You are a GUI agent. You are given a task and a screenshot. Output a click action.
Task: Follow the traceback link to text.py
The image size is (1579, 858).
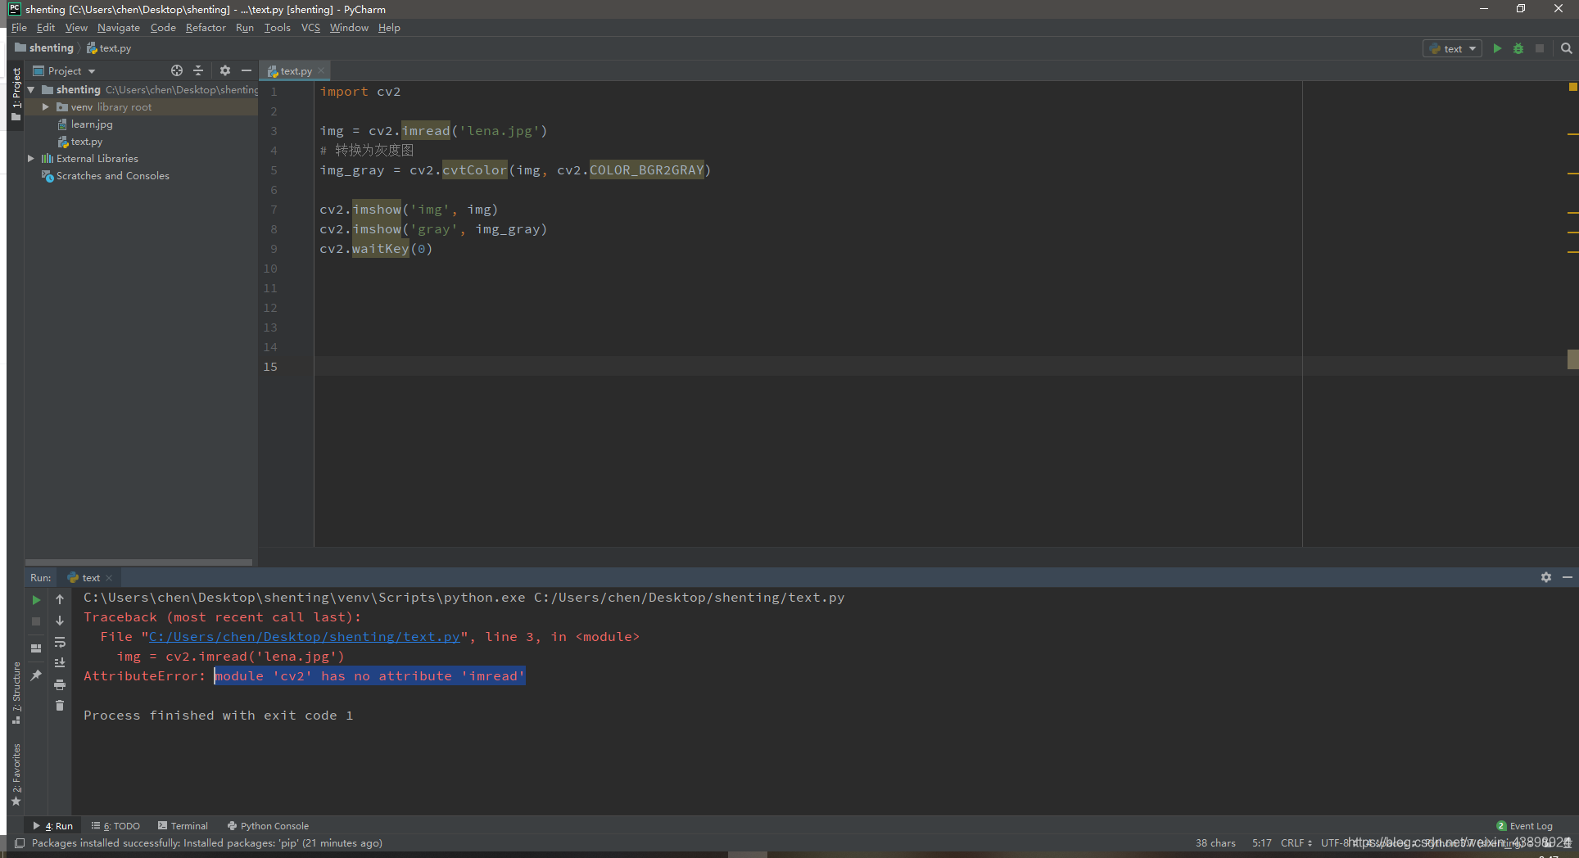pos(304,637)
